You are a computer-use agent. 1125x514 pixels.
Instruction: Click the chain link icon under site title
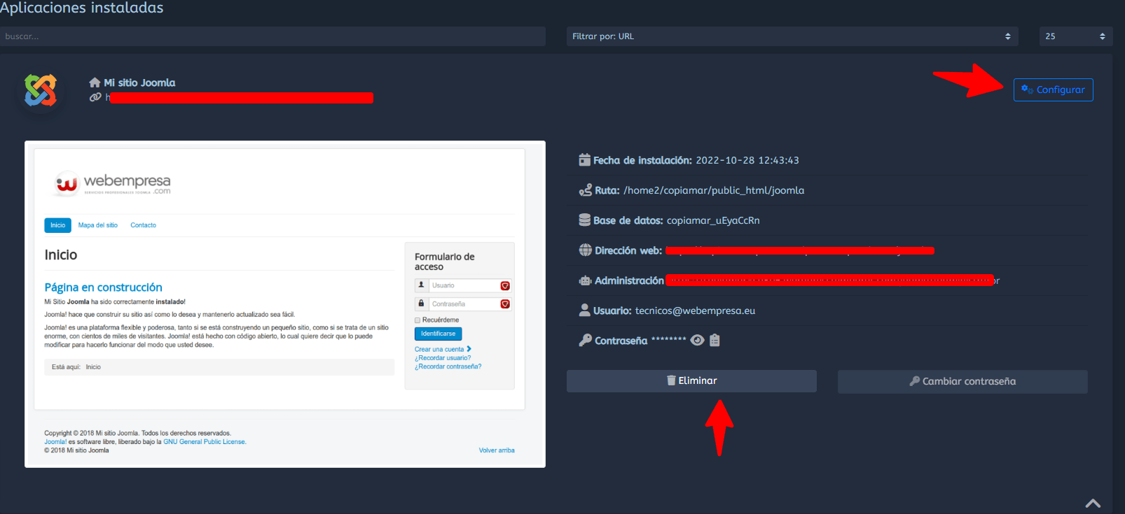(x=95, y=97)
